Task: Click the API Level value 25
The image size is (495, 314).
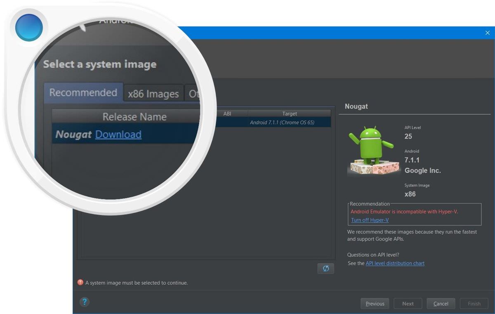Action: (x=408, y=137)
